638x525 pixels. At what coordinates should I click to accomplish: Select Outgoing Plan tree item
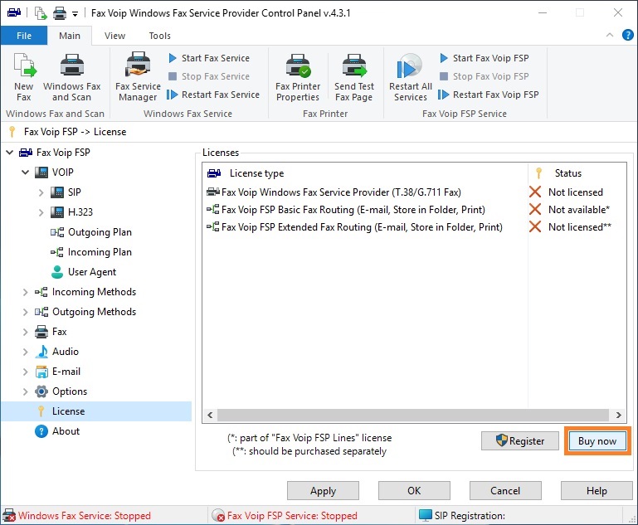point(91,232)
